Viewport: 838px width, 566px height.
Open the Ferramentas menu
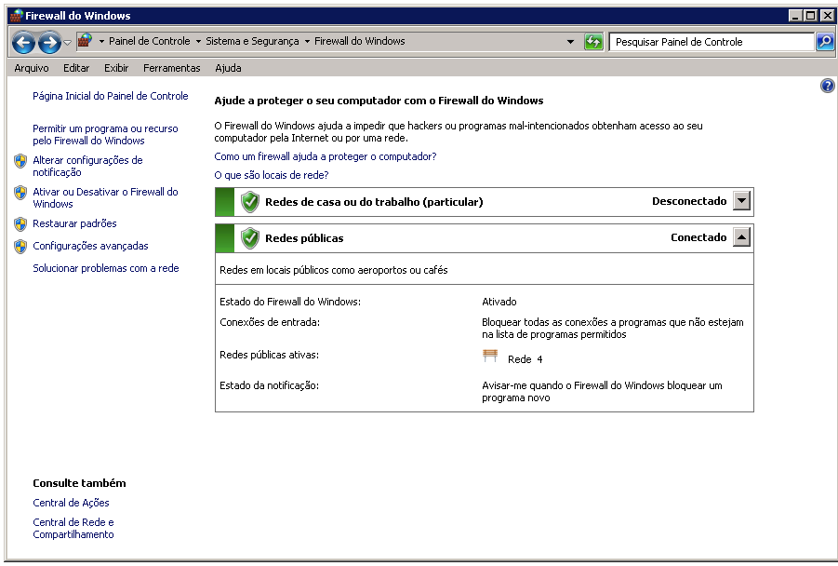click(171, 68)
